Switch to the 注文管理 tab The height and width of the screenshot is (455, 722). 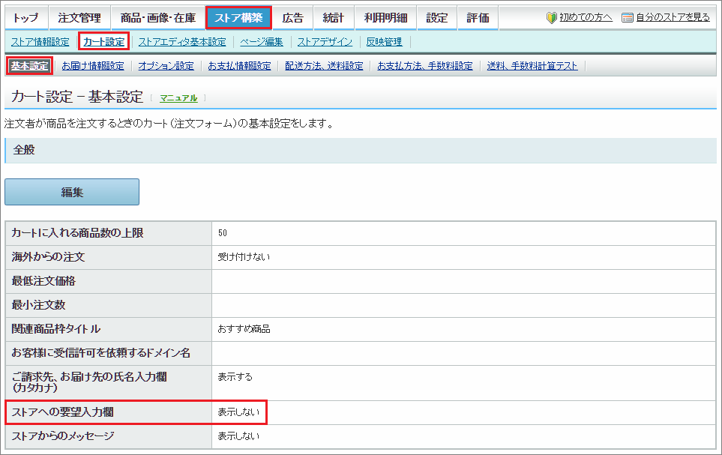[79, 18]
